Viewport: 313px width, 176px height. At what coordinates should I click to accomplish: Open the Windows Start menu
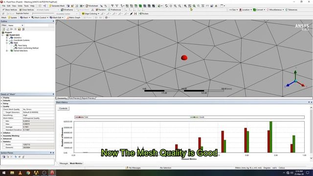[x=4, y=173]
